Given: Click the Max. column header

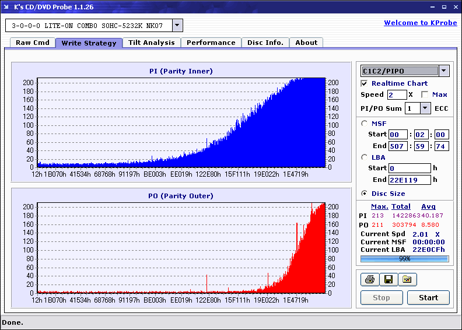Looking at the screenshot, I should (x=380, y=206).
